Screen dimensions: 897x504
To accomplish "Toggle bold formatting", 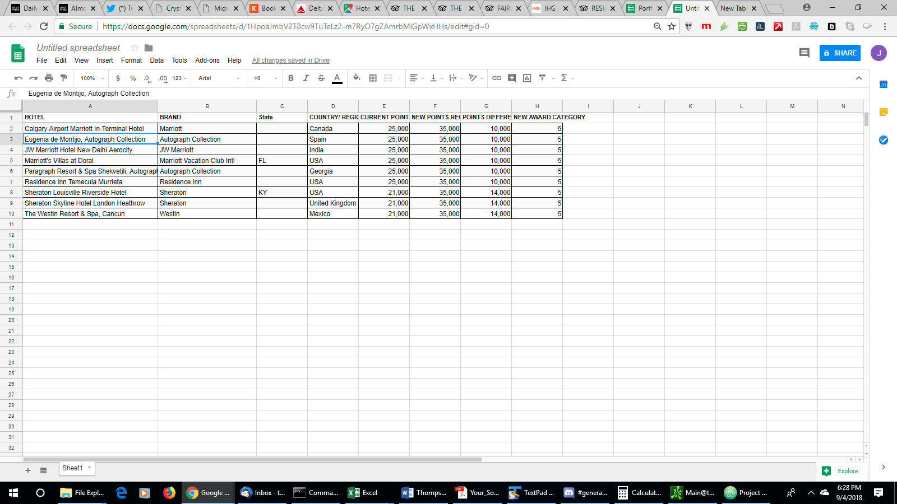I will coord(290,78).
